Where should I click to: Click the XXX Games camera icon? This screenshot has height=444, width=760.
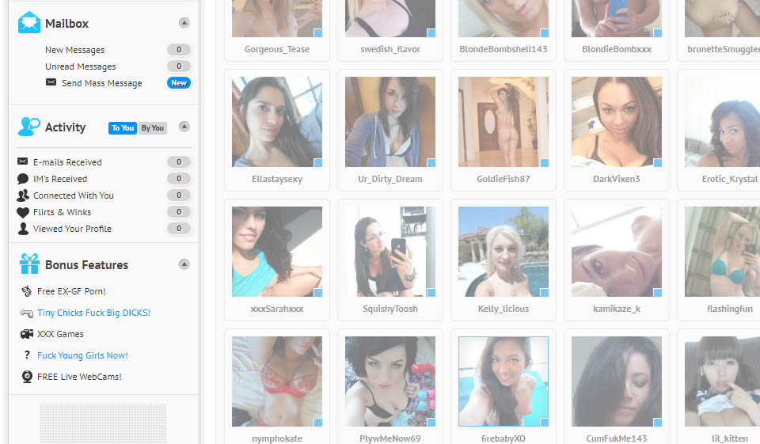pos(27,334)
